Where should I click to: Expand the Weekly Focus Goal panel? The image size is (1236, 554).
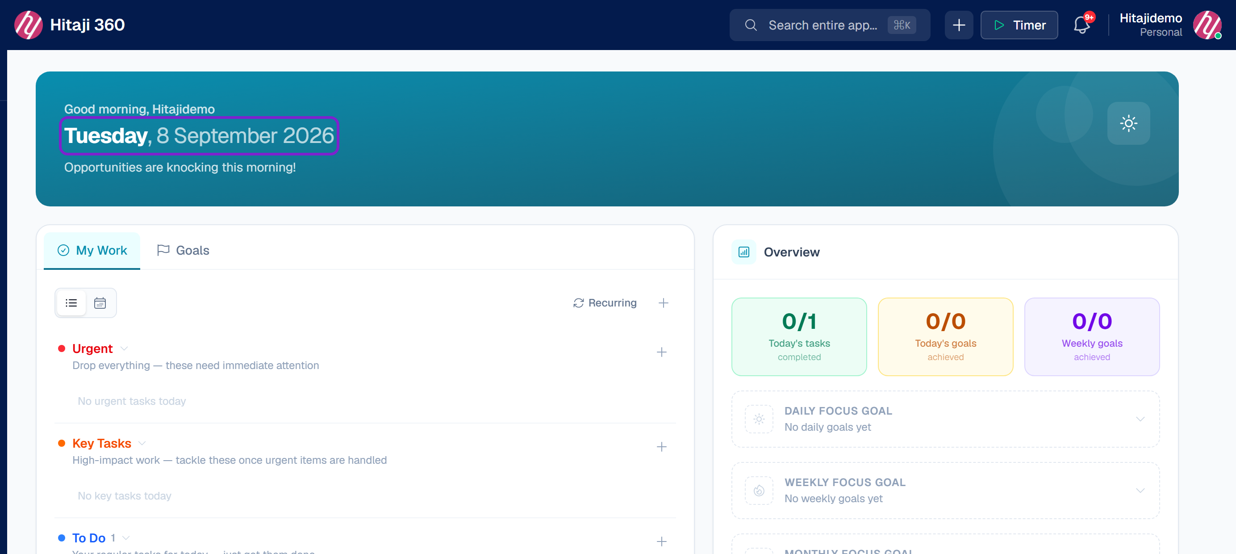(1140, 491)
